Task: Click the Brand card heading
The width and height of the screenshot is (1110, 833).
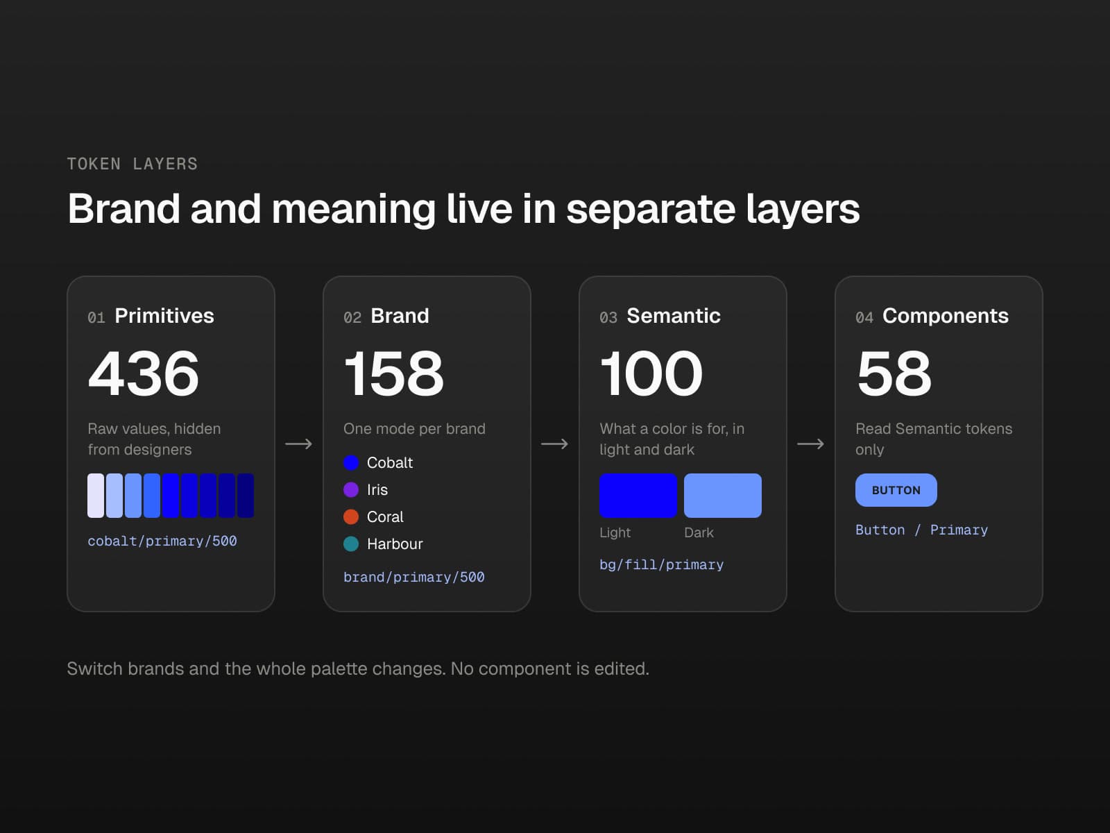Action: [x=400, y=316]
